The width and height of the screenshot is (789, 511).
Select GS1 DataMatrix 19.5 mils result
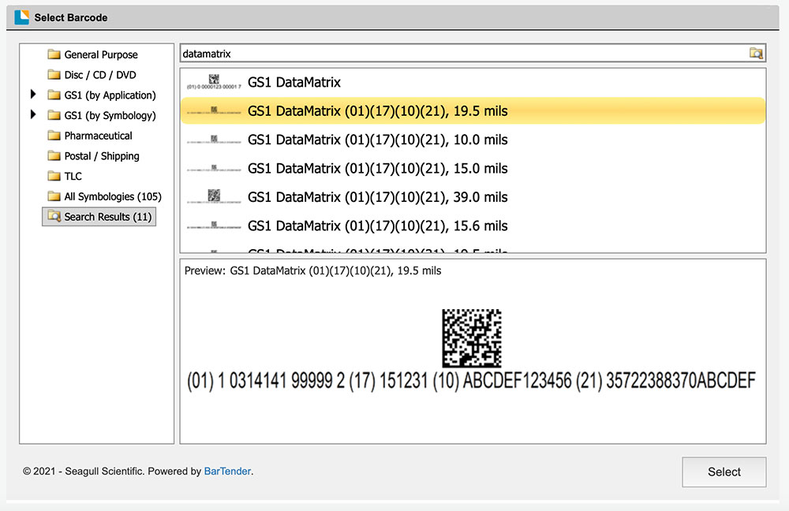473,110
